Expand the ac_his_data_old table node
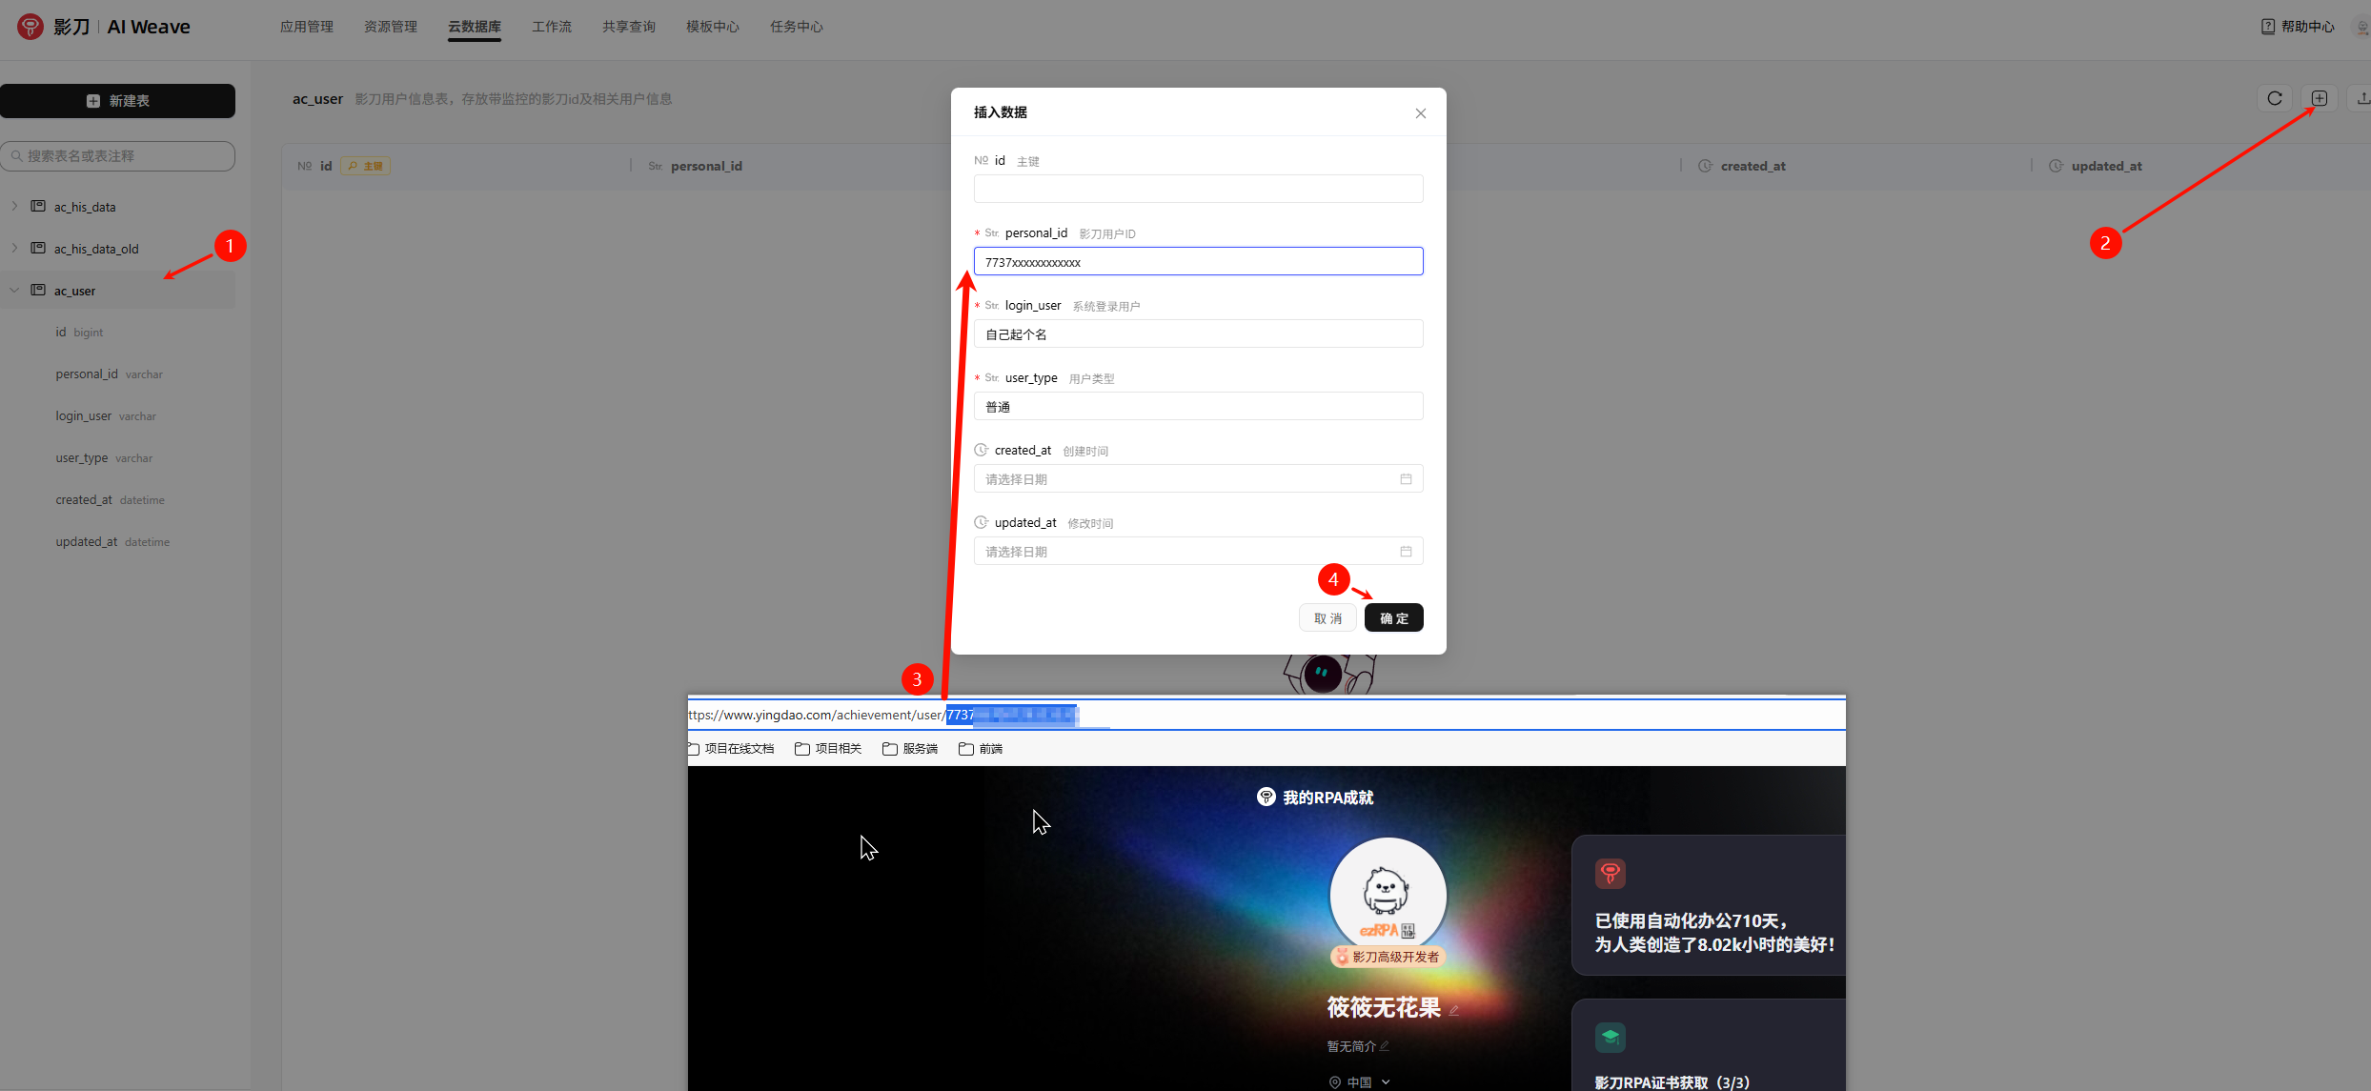This screenshot has width=2371, height=1091. [14, 248]
